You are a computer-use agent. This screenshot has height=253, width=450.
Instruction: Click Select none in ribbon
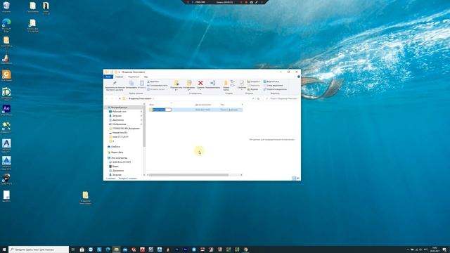tap(274, 86)
